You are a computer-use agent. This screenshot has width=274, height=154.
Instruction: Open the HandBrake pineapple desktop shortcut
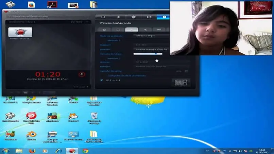point(10,135)
